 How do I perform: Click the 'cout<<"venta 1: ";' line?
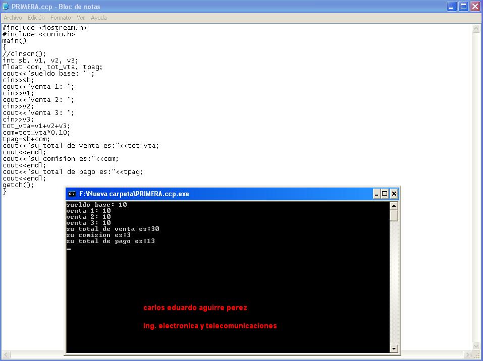point(38,87)
